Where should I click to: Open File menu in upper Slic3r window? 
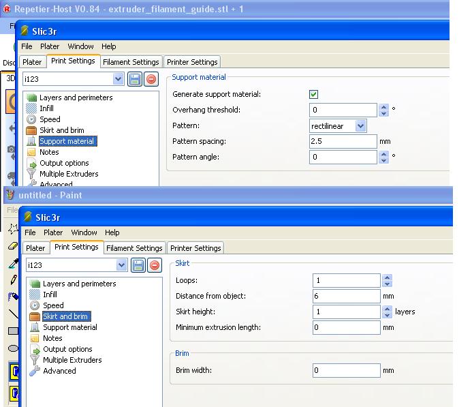pos(27,46)
